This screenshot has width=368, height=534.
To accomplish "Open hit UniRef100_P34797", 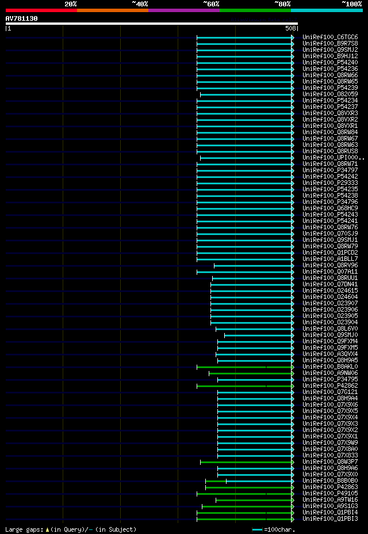I will (330, 171).
